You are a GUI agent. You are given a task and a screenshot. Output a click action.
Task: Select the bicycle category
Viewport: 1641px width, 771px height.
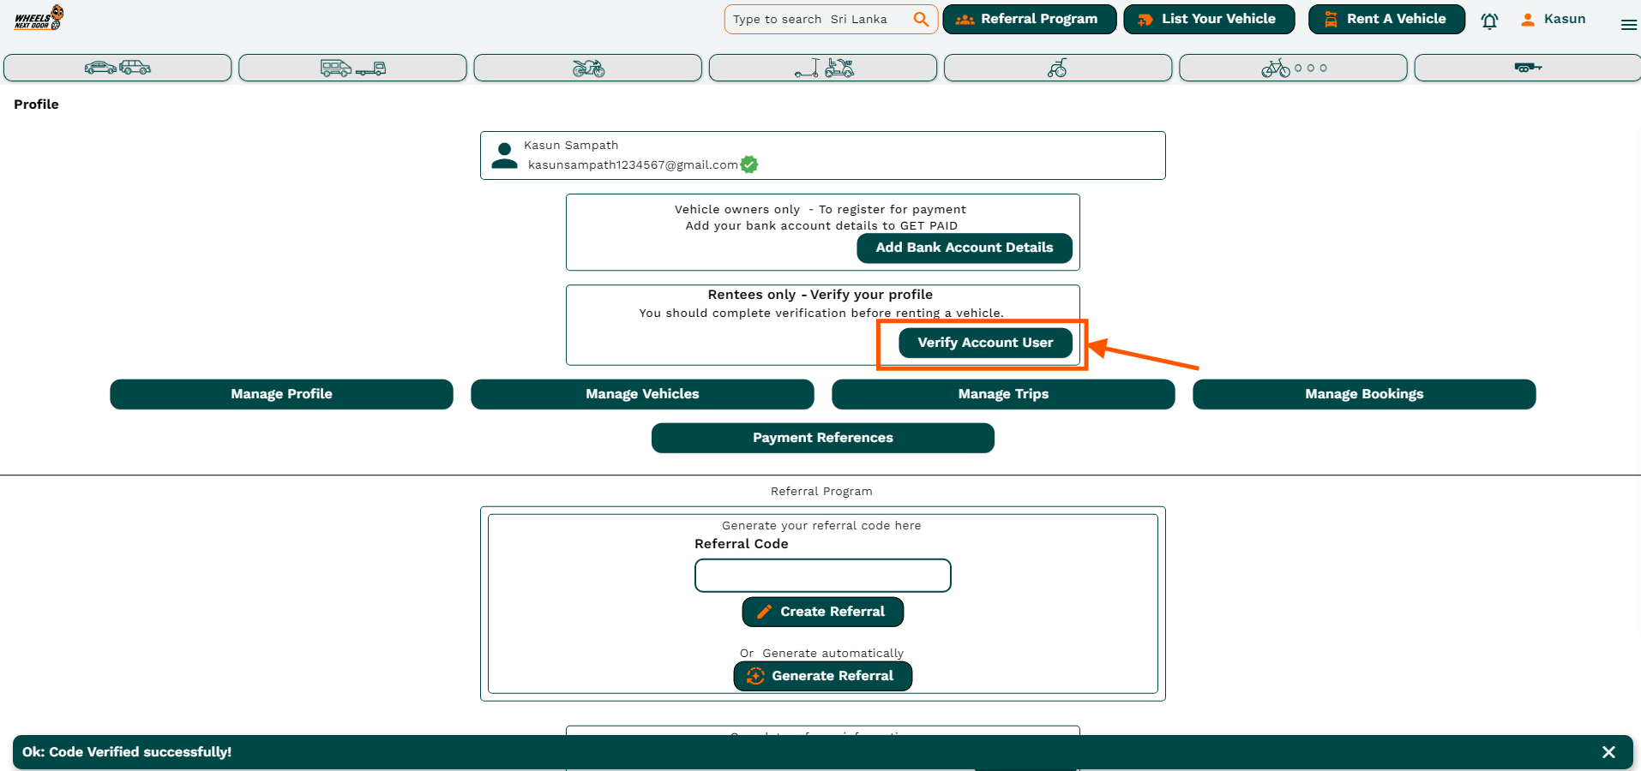1293,68
